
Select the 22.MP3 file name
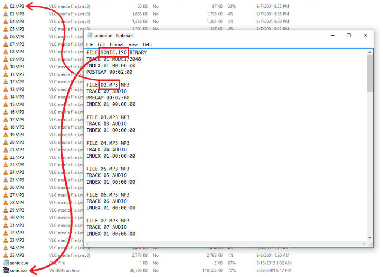(x=17, y=157)
